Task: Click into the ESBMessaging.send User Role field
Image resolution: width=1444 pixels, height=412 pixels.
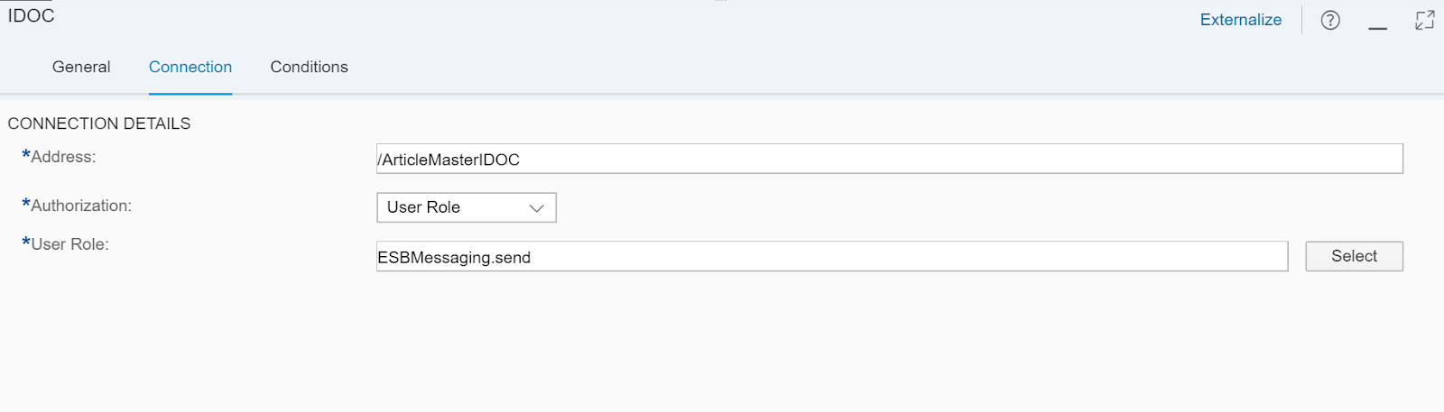Action: (831, 256)
